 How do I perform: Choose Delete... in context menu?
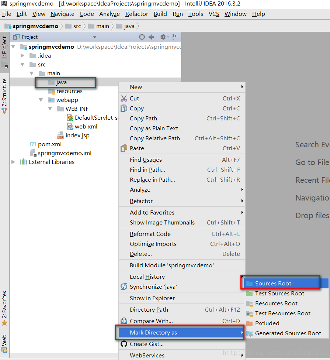(182, 254)
